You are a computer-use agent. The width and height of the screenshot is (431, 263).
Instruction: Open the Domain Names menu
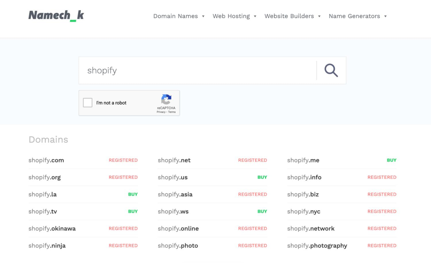176,16
